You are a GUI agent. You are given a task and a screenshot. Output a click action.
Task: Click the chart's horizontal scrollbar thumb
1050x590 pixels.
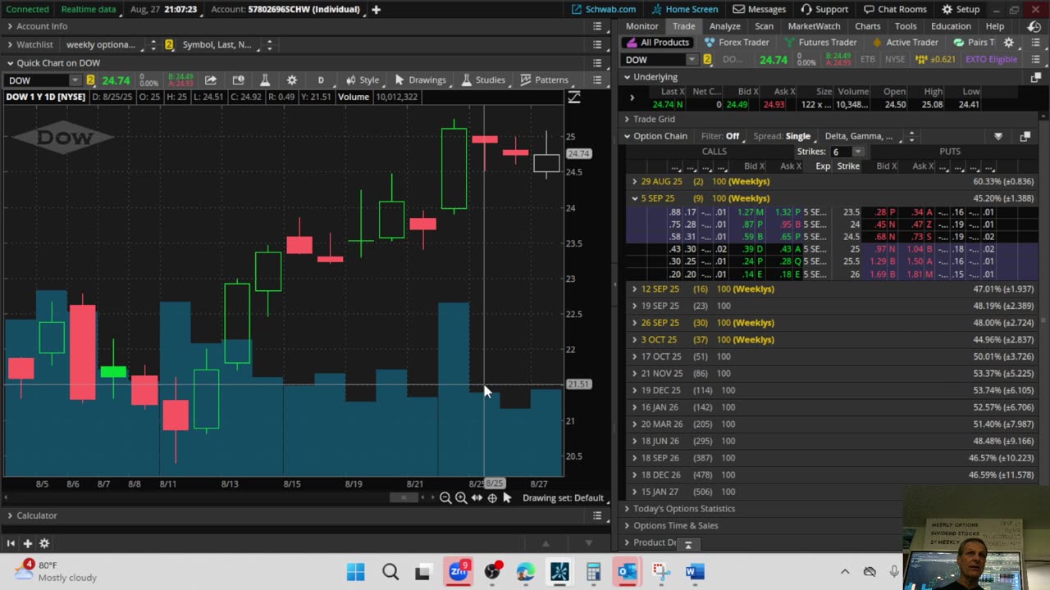coord(404,497)
